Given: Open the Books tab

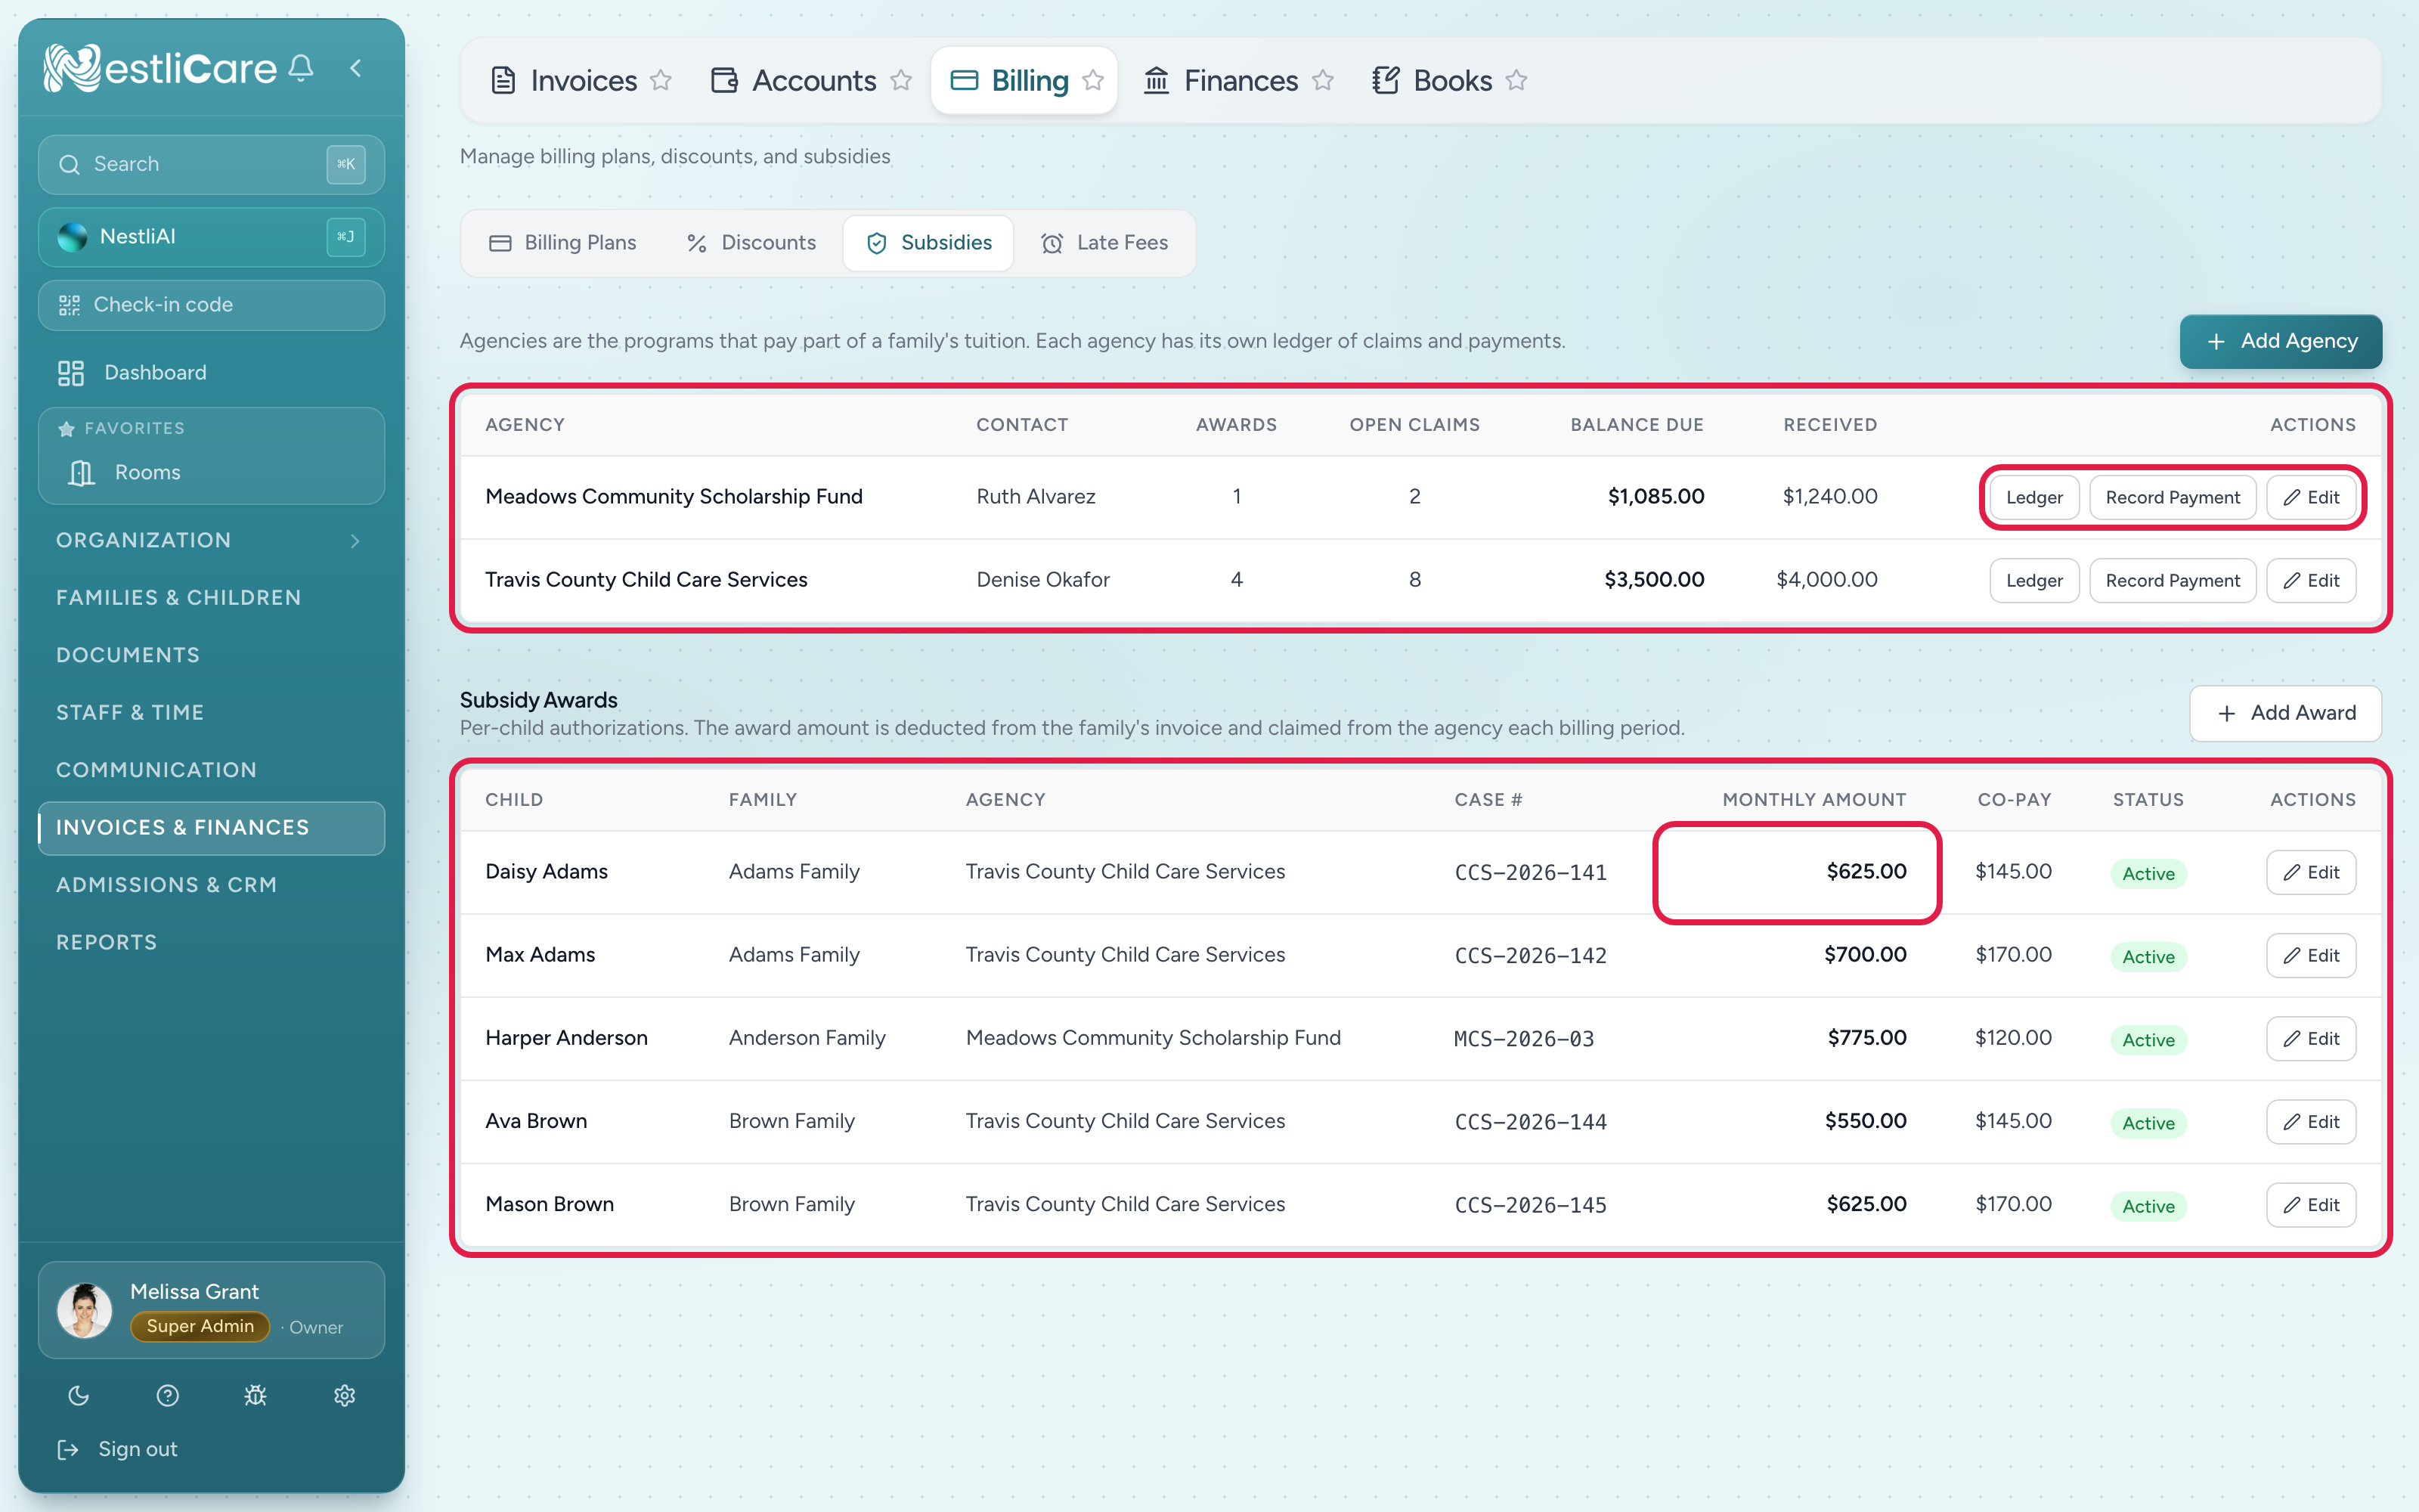Looking at the screenshot, I should [1433, 80].
